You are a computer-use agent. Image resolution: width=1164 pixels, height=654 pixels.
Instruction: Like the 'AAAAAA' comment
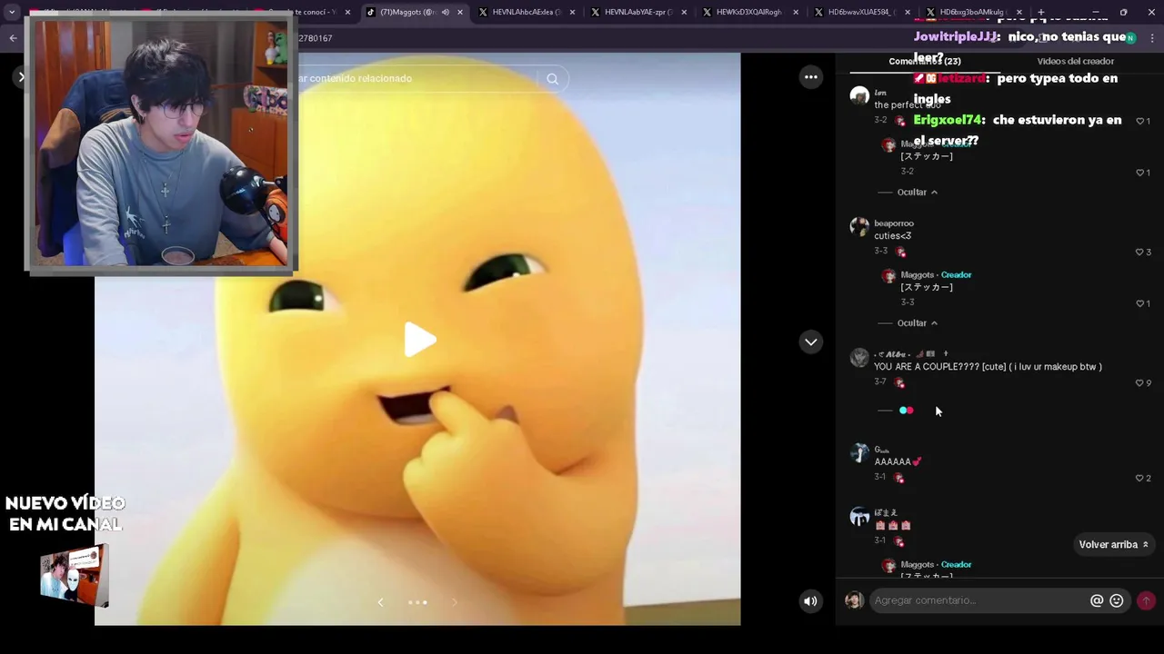tap(1139, 478)
